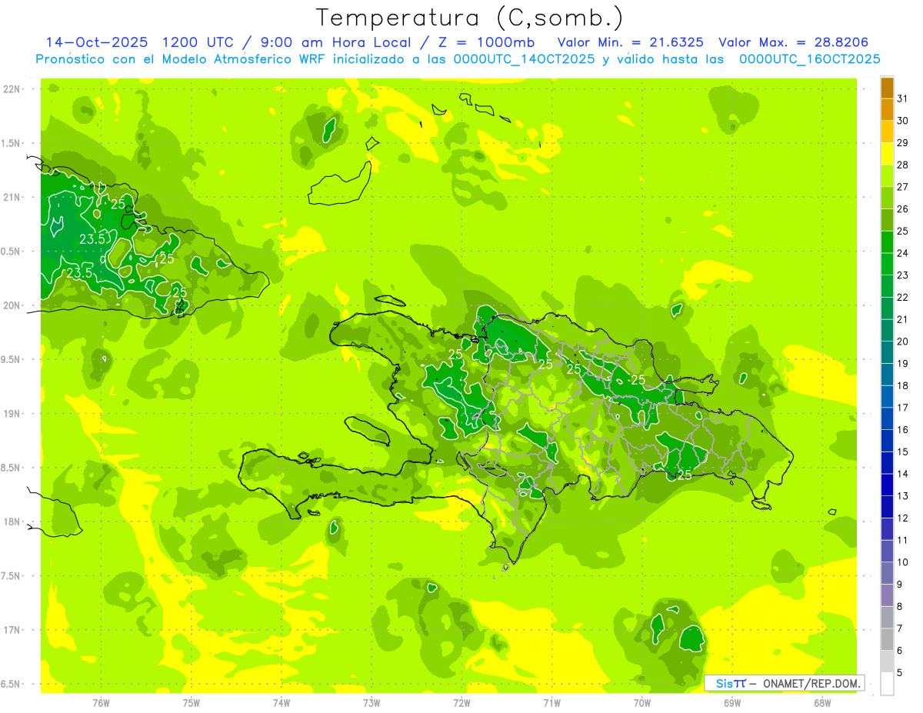Click the orange segment between 30 and 31
Image resolution: width=923 pixels, height=713 pixels.
click(x=887, y=110)
